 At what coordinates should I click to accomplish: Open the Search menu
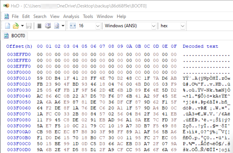(40, 16)
